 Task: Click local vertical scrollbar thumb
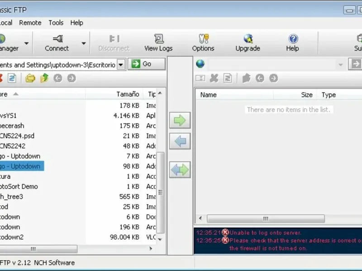160,192
